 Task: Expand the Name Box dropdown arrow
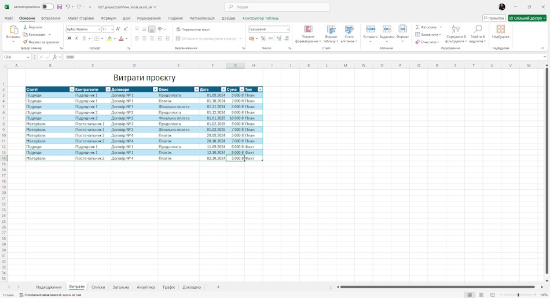(x=28, y=57)
